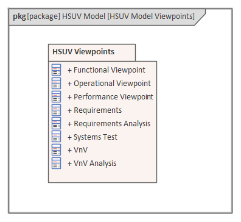Click the Systems Test diagram icon

[56, 137]
